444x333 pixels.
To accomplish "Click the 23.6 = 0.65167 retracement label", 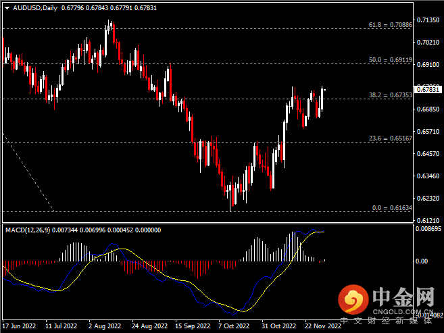I will [x=390, y=138].
